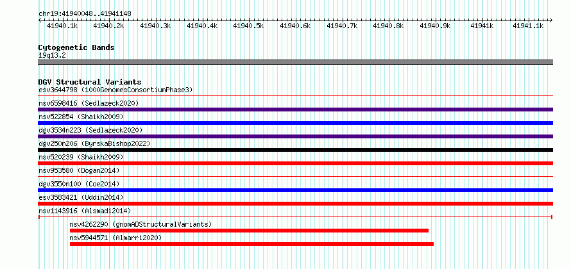Viewport: 571px width, 269px height.
Task: Click the black bar for dgv250n206
Action: point(295,150)
